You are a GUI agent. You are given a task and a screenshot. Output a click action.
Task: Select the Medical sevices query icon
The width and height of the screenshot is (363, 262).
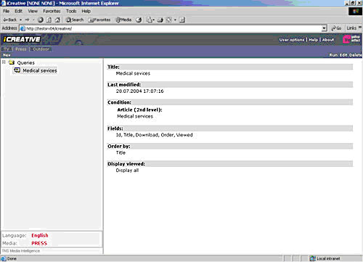coord(17,70)
